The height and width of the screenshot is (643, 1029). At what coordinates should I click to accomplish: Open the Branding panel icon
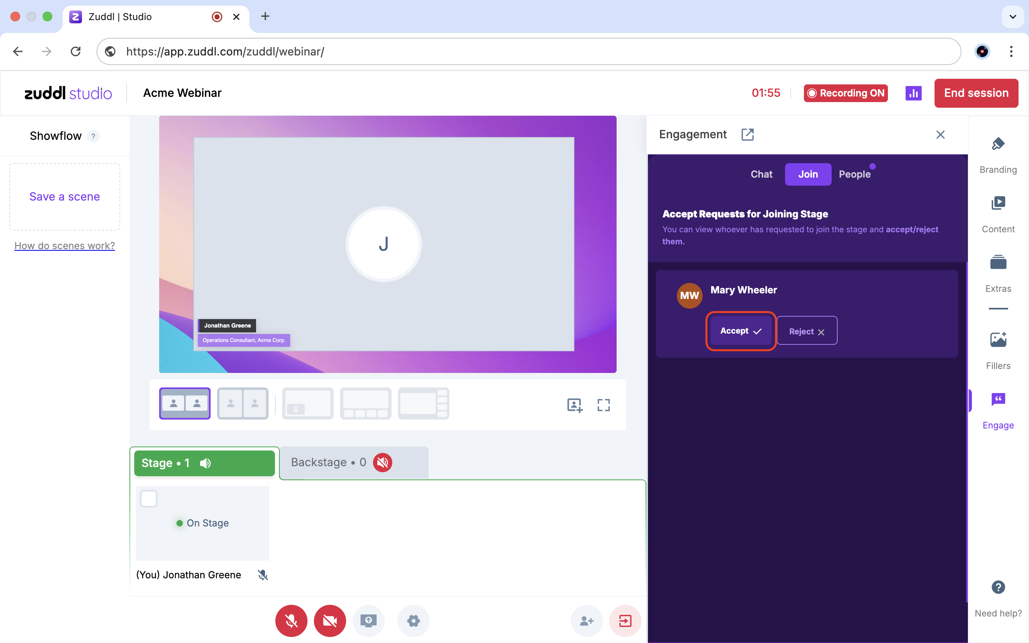(998, 145)
